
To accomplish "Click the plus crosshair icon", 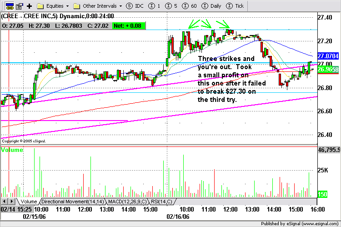I will (x=29, y=6).
